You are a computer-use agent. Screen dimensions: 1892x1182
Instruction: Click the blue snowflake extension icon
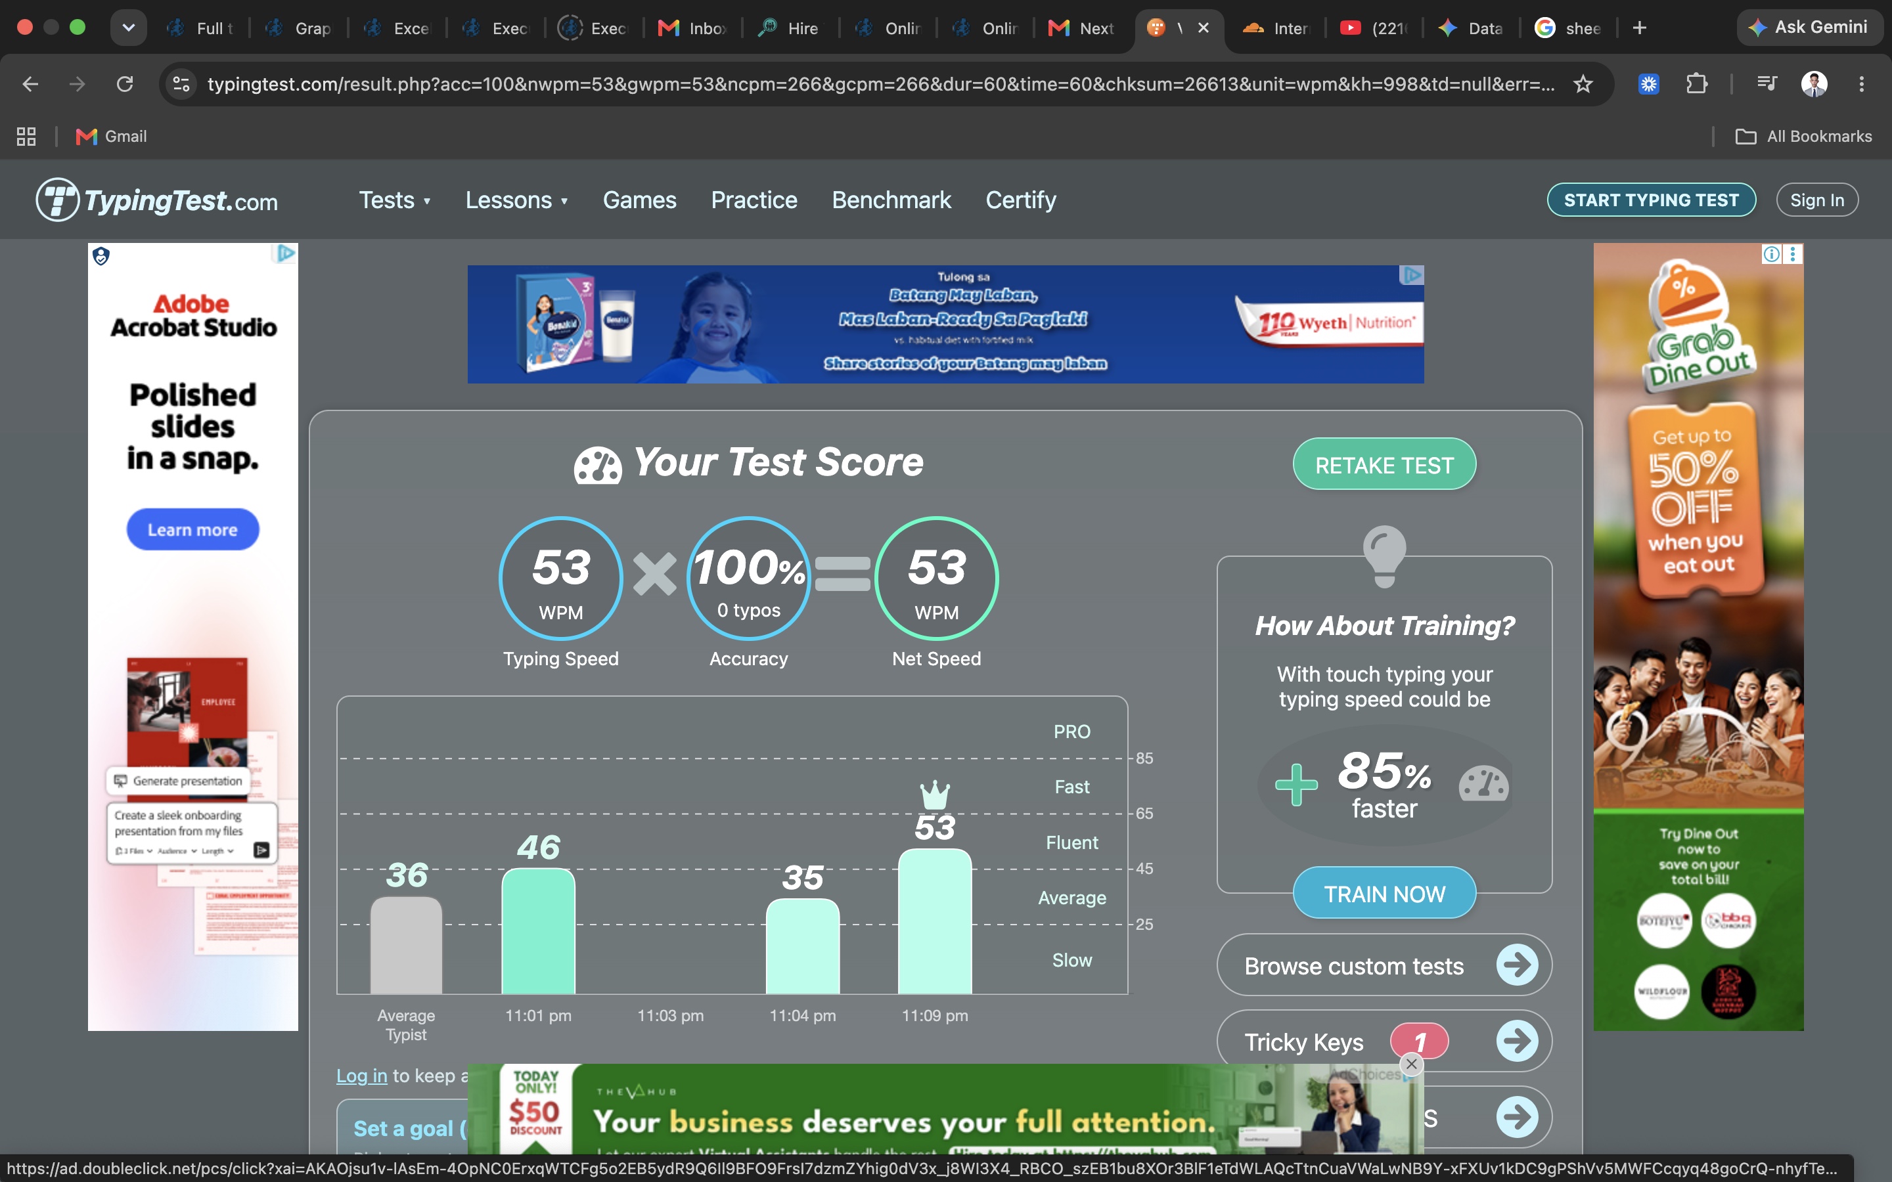coord(1649,83)
